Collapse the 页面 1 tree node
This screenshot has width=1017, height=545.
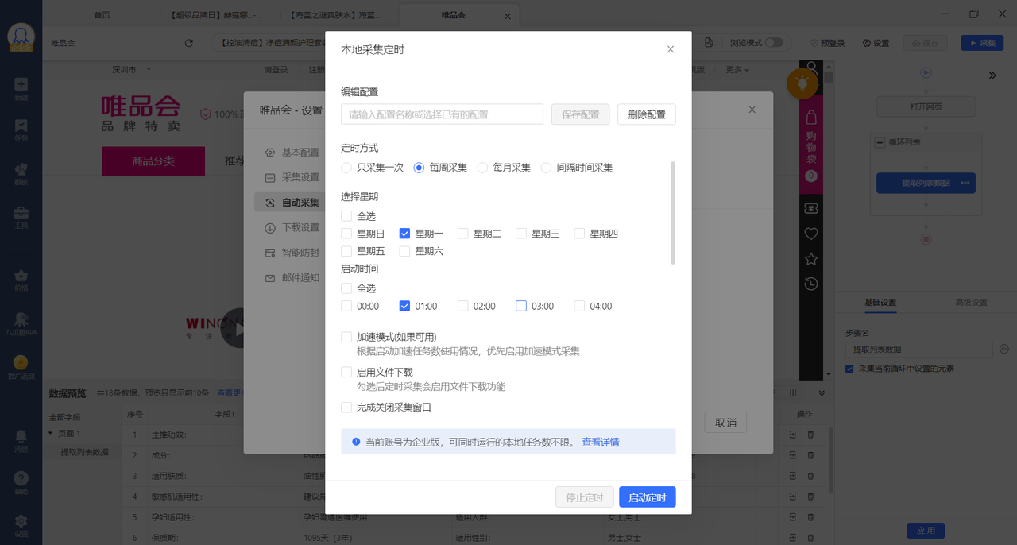click(x=51, y=433)
